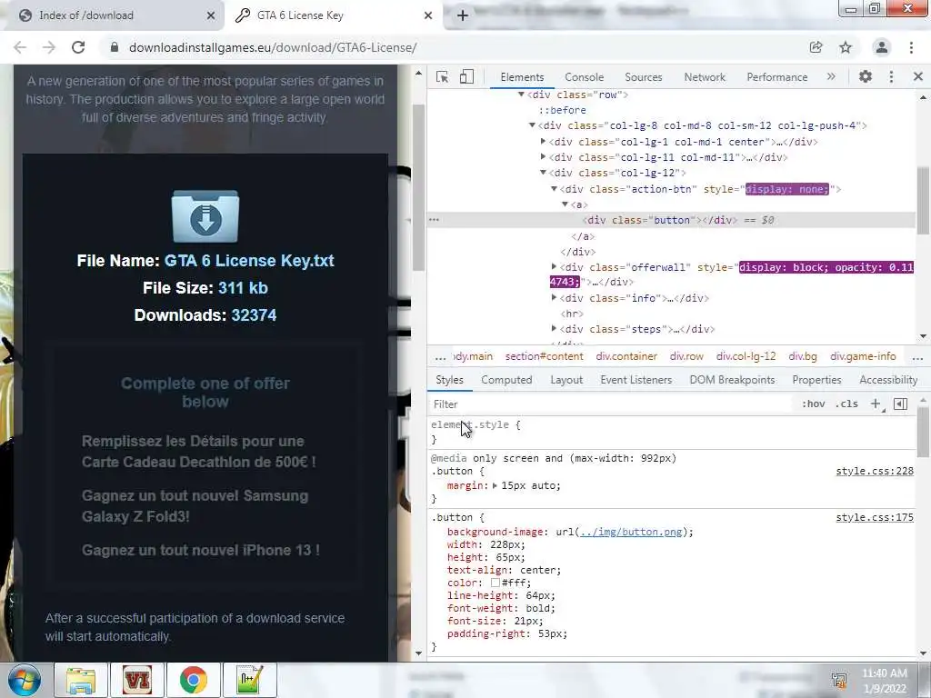This screenshot has width=931, height=698.
Task: Select div.container in the breadcrumb
Action: pos(626,356)
